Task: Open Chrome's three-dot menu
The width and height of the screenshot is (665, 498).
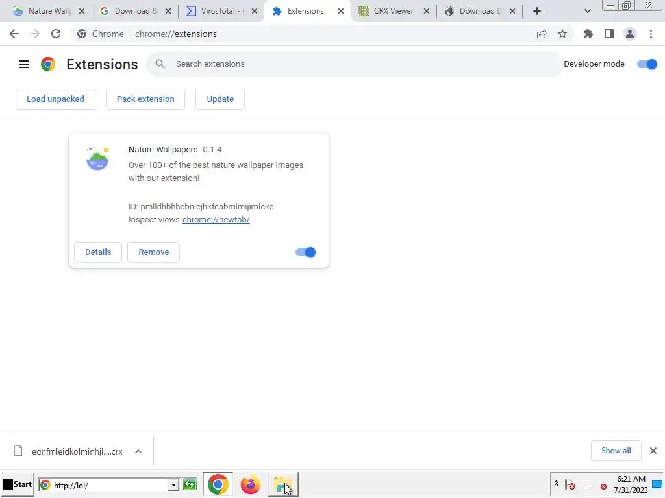Action: pyautogui.click(x=651, y=34)
